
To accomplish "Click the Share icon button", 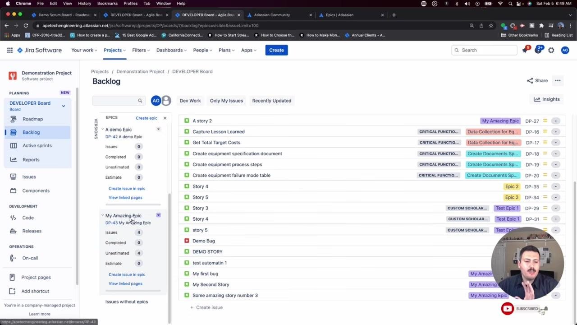I will (x=537, y=80).
